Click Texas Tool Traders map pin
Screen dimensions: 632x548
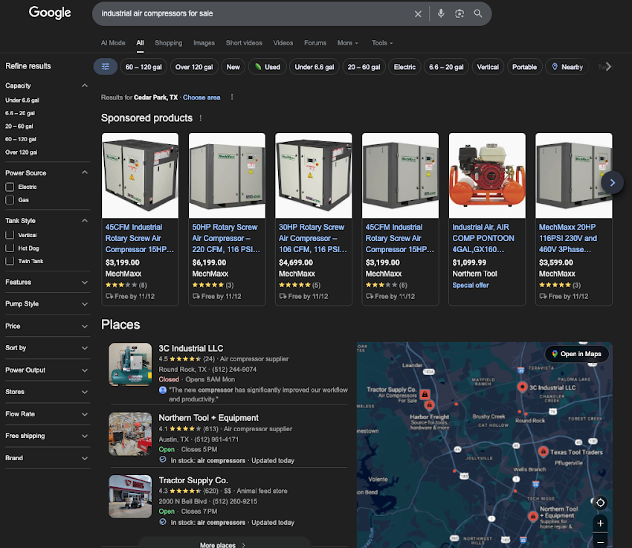(543, 451)
